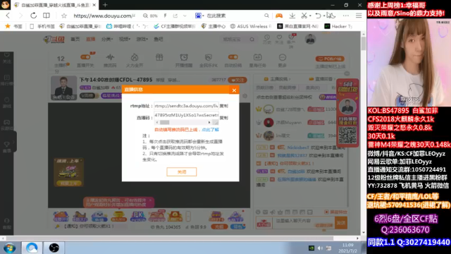
Task: Expand the scissors screenshot dropdown arrow
Action: pyautogui.click(x=310, y=16)
